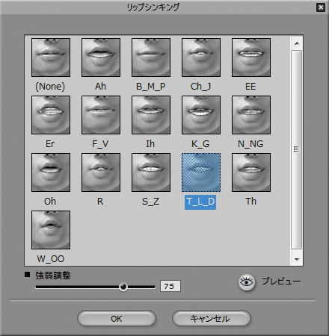329x336 pixels.
Task: Select the (None) lip shape
Action: pyautogui.click(x=51, y=57)
